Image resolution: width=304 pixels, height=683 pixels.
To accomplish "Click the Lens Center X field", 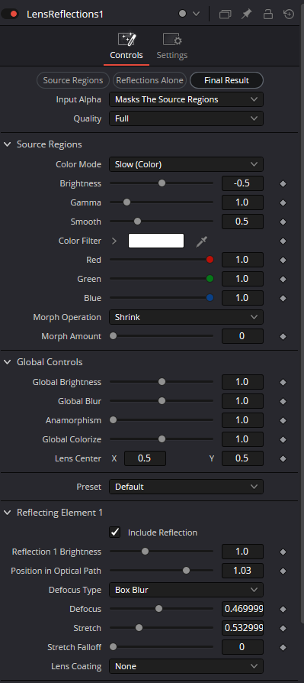I will pos(145,458).
